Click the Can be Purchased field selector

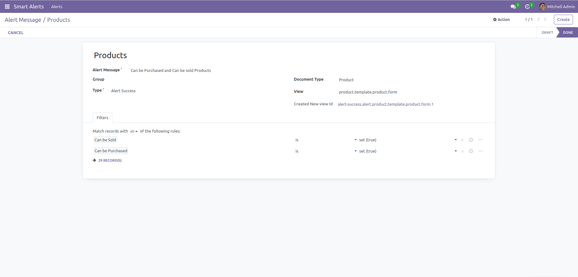pos(111,151)
